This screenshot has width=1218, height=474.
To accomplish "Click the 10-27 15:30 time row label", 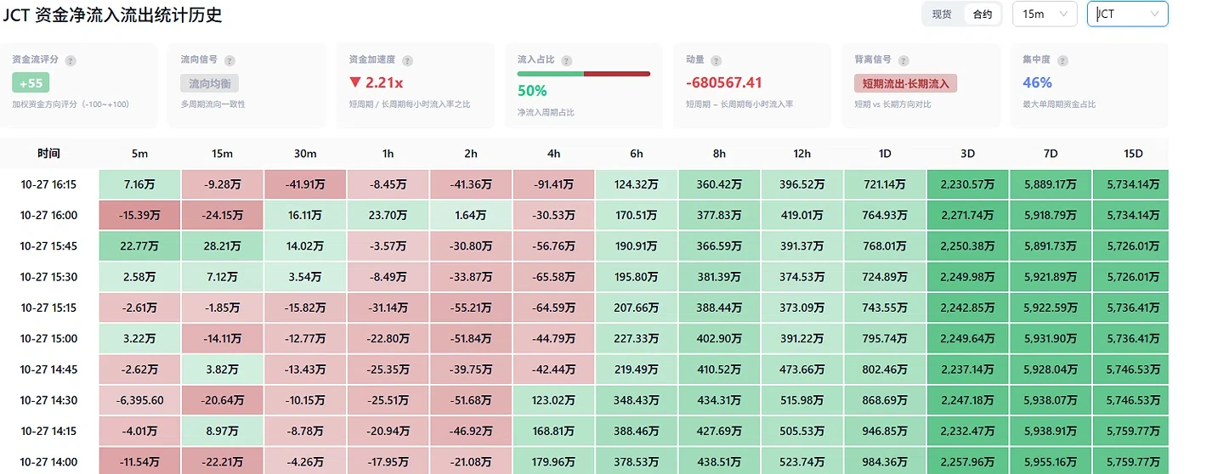I will (x=48, y=277).
